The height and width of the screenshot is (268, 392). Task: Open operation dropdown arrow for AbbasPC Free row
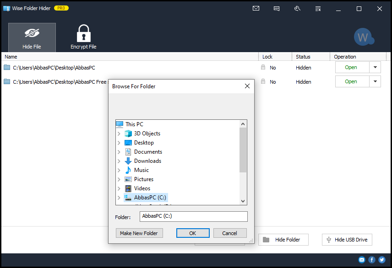pos(375,81)
